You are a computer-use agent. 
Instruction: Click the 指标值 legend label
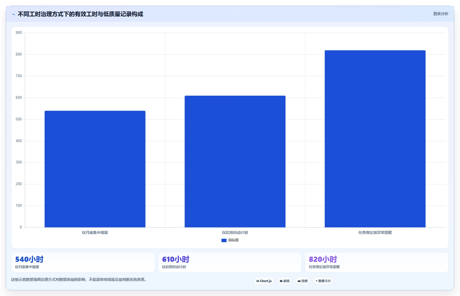tap(233, 240)
